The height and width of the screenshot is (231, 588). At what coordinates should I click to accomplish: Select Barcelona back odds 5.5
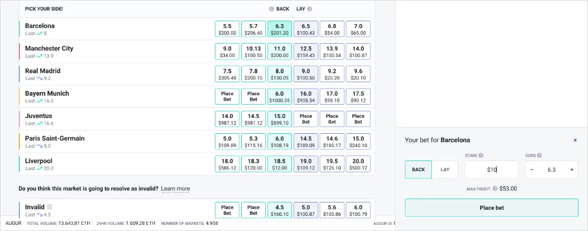click(227, 29)
